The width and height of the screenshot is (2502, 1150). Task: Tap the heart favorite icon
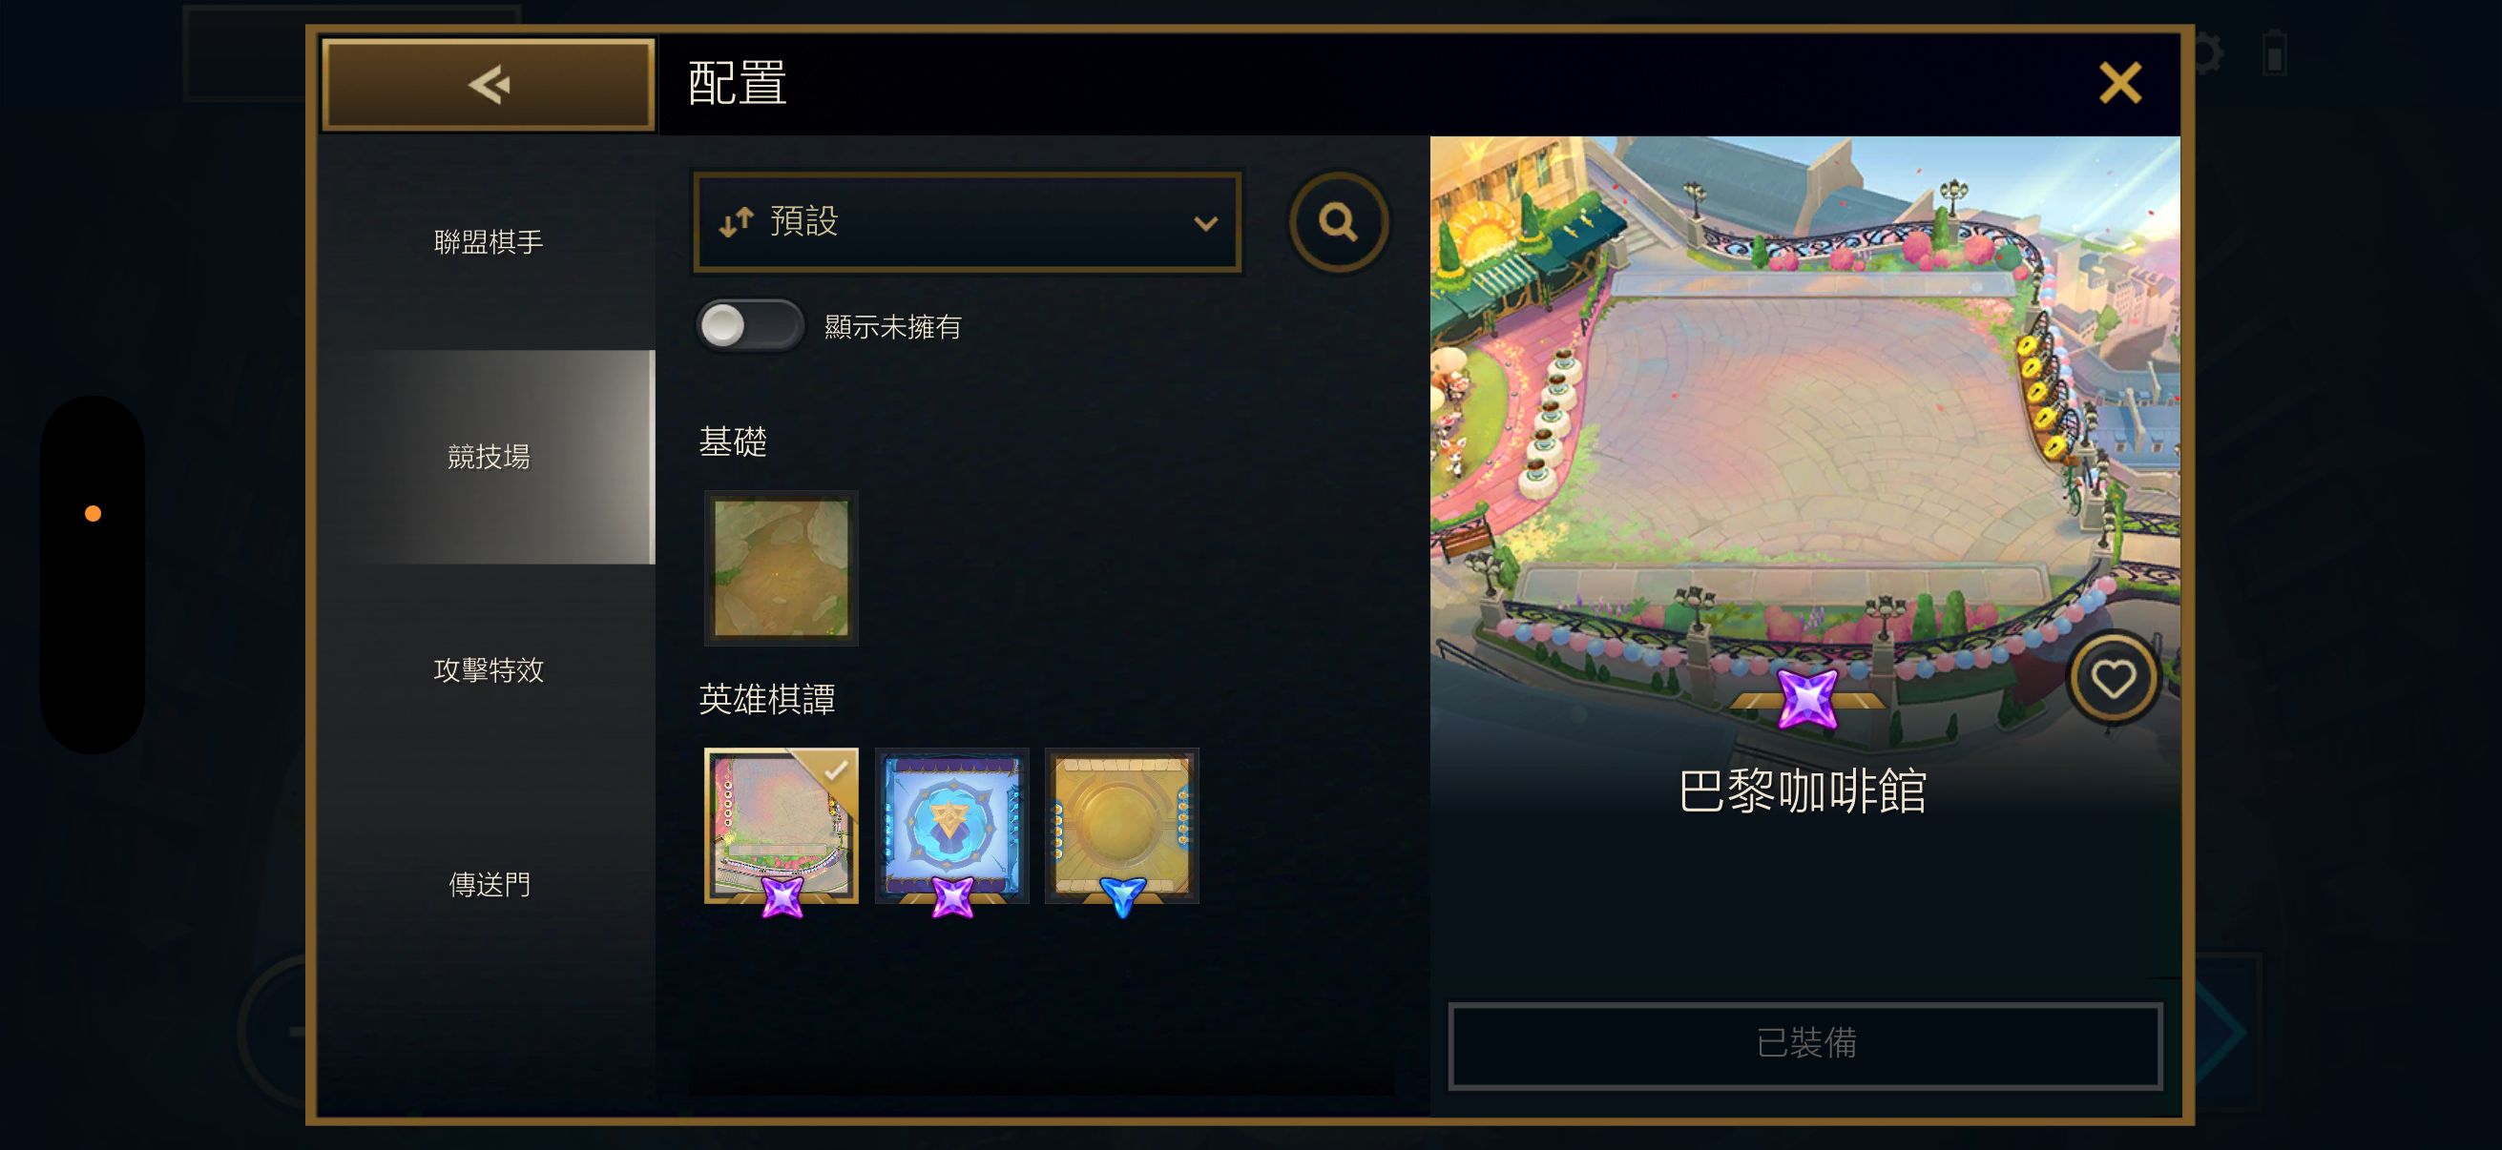click(2113, 677)
